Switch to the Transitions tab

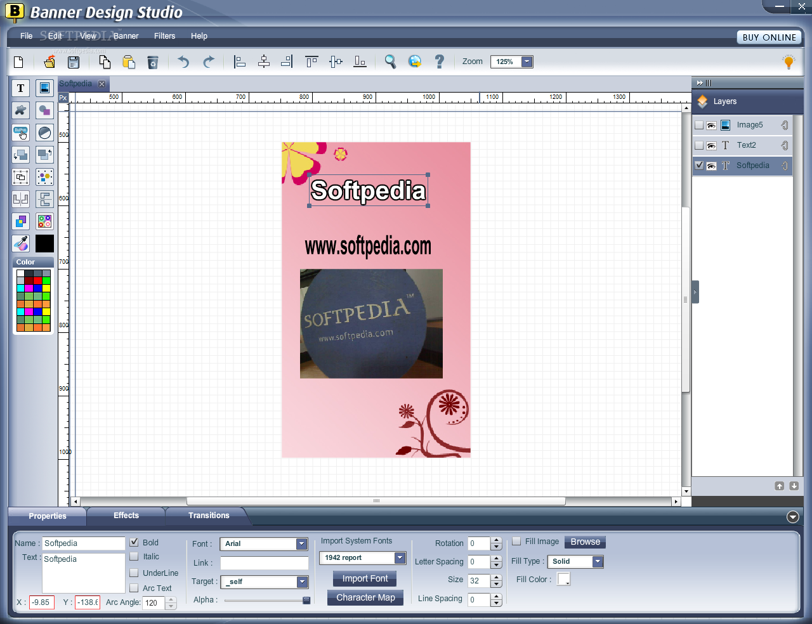[209, 516]
